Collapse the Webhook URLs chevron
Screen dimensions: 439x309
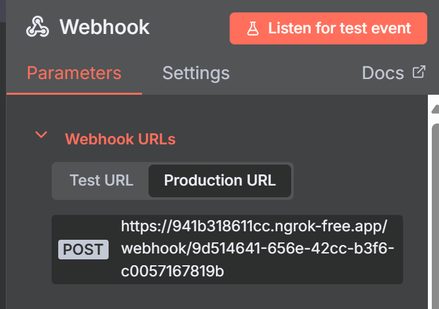pos(41,135)
